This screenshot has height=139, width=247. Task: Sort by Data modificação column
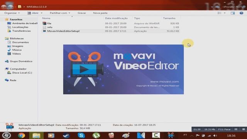click(116, 18)
